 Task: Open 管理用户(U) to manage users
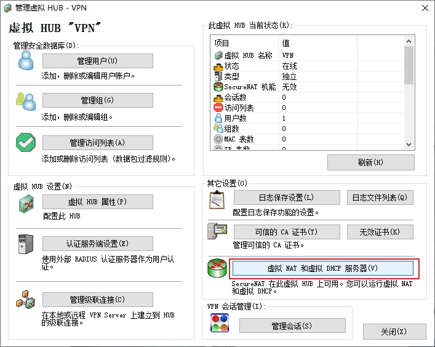(x=98, y=61)
